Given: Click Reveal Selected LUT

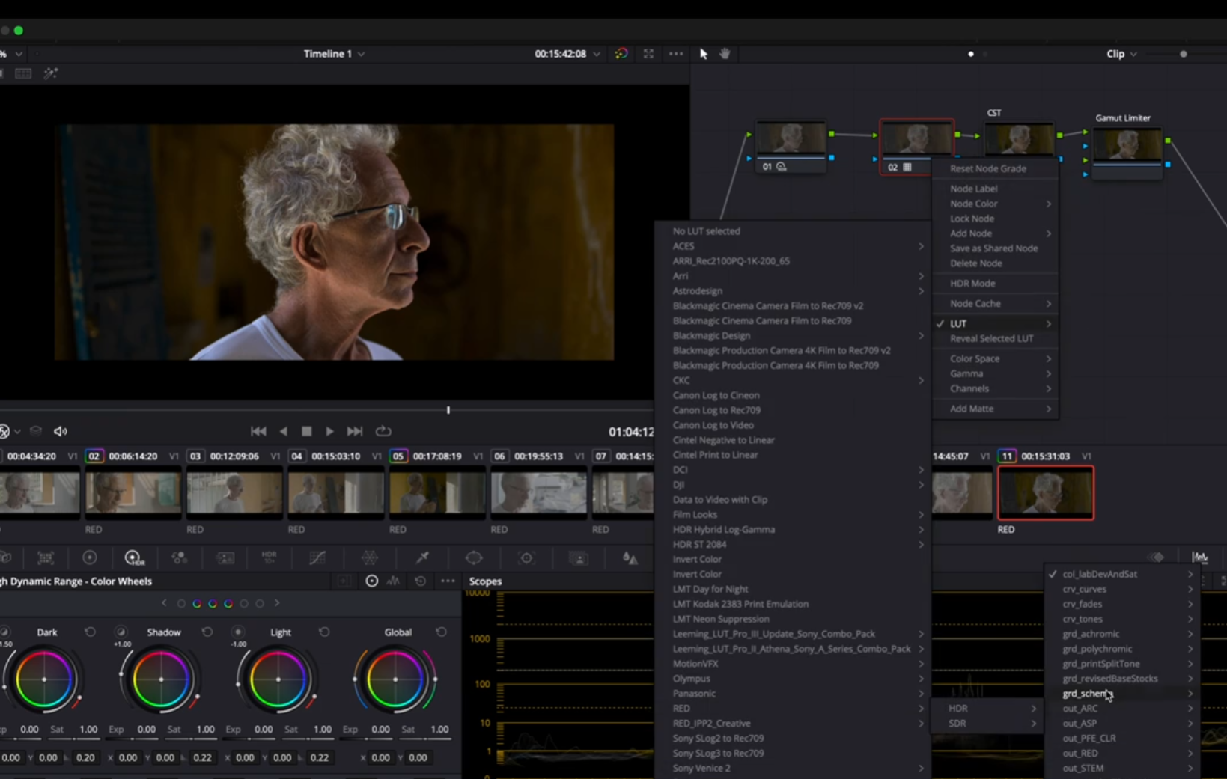Looking at the screenshot, I should coord(991,339).
